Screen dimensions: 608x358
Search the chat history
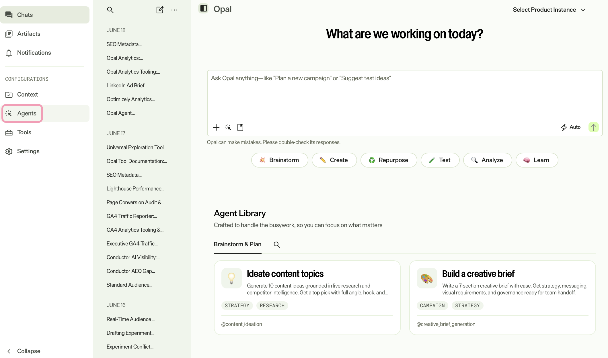(x=110, y=10)
